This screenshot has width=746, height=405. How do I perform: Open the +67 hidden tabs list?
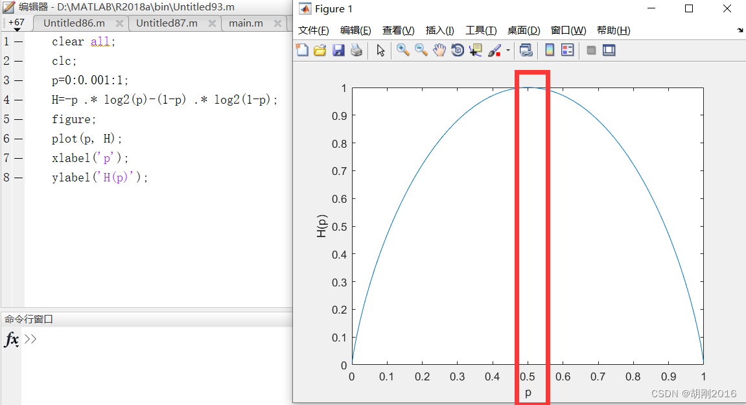pos(16,23)
